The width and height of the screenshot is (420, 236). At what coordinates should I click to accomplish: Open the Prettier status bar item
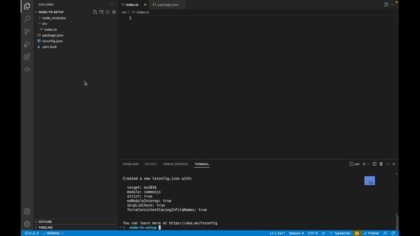pyautogui.click(x=371, y=233)
